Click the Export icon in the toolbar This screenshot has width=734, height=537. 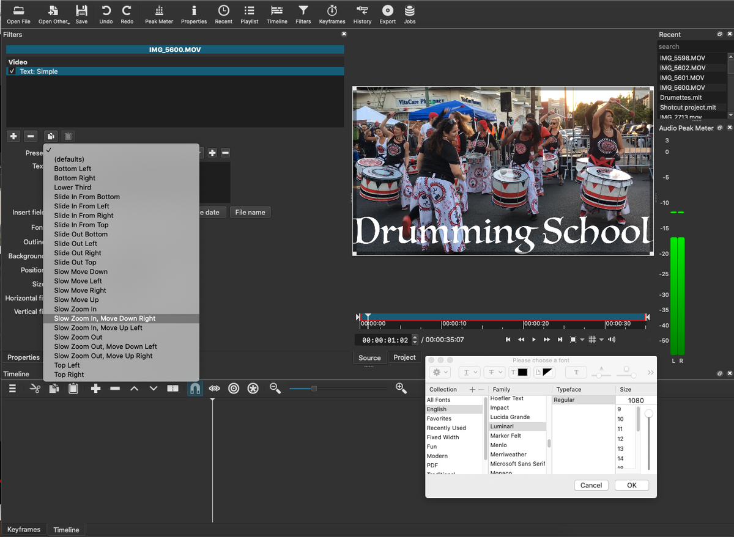pyautogui.click(x=387, y=13)
